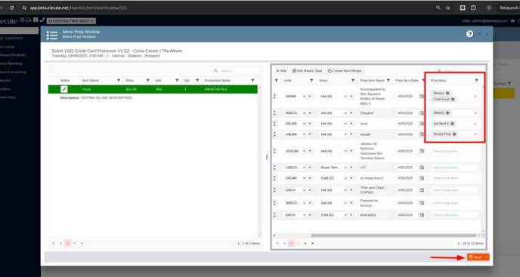The height and width of the screenshot is (277, 520).
Task: Filter the Price column
Action: [x=148, y=81]
